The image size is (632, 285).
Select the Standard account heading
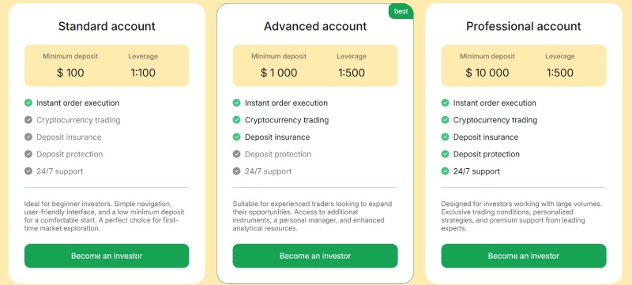(x=107, y=26)
